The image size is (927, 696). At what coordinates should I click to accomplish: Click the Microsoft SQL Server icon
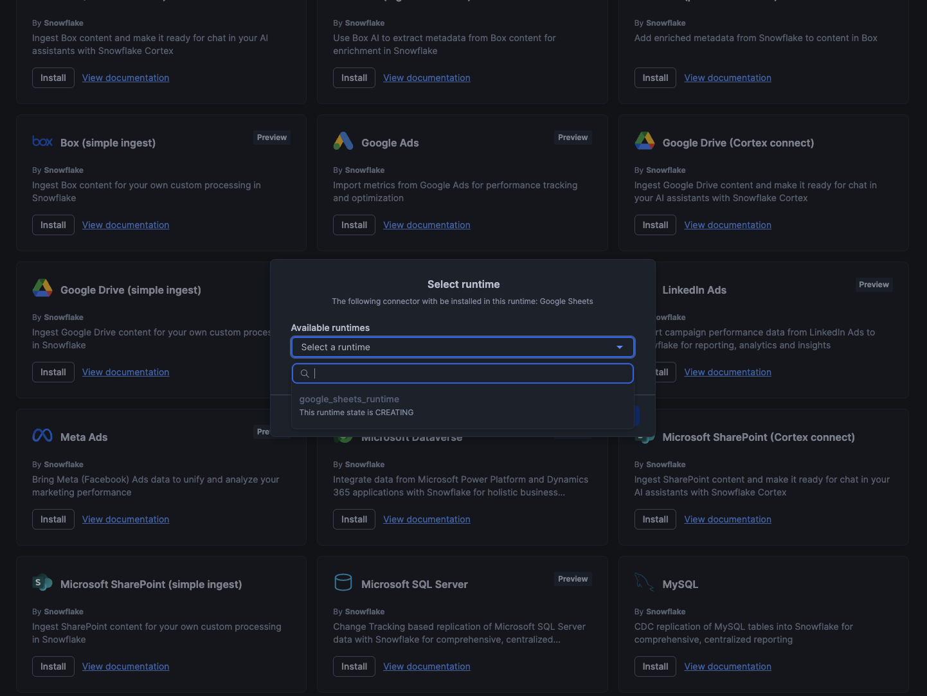[x=343, y=582]
